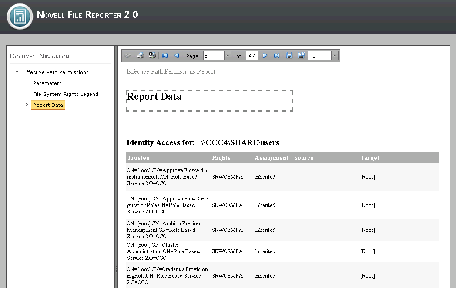
Task: Click the CredentialProvisioningRole trustee cell
Action: click(x=167, y=275)
